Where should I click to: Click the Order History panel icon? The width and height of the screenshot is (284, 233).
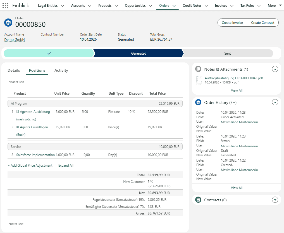(x=198, y=102)
